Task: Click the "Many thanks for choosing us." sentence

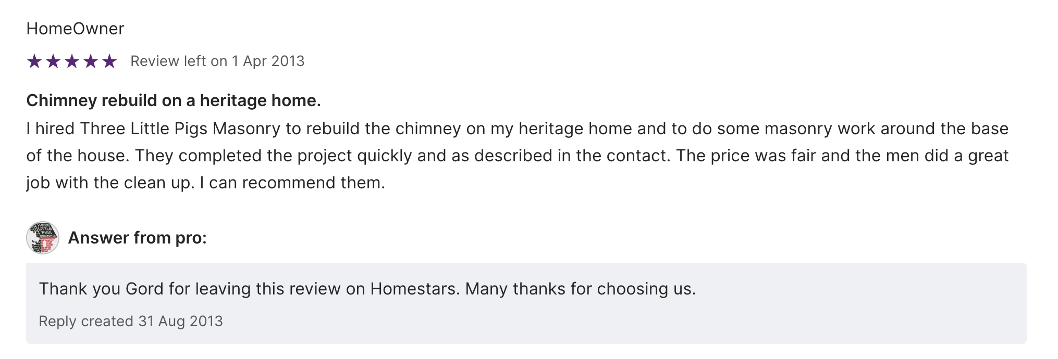Action: pos(581,289)
